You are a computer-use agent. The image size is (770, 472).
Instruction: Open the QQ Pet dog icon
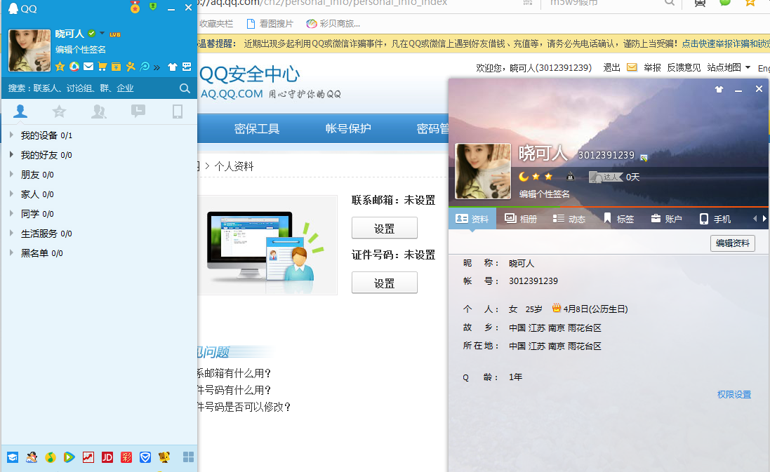(x=164, y=457)
